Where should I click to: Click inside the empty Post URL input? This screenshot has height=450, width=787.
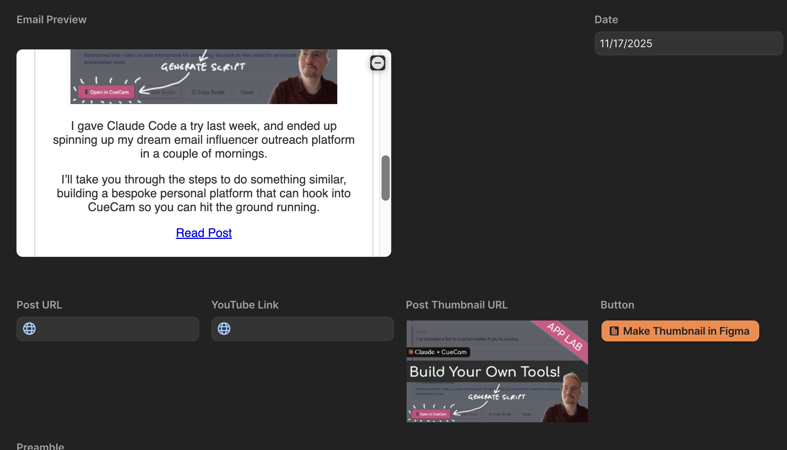[112, 329]
